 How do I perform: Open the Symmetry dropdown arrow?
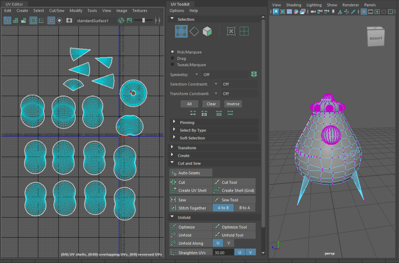pos(196,75)
